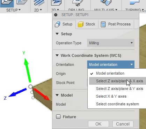Open the SETUP dropdown menu
Screen dimensions: 146x129
pyautogui.click(x=13, y=10)
